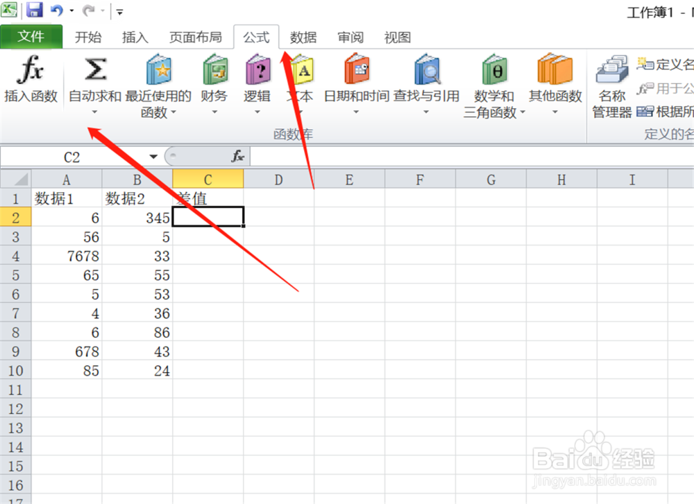Open the Name Box dropdown arrow
The width and height of the screenshot is (694, 504).
tap(153, 157)
